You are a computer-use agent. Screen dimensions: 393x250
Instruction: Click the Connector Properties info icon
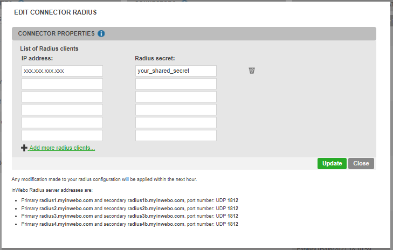click(101, 33)
